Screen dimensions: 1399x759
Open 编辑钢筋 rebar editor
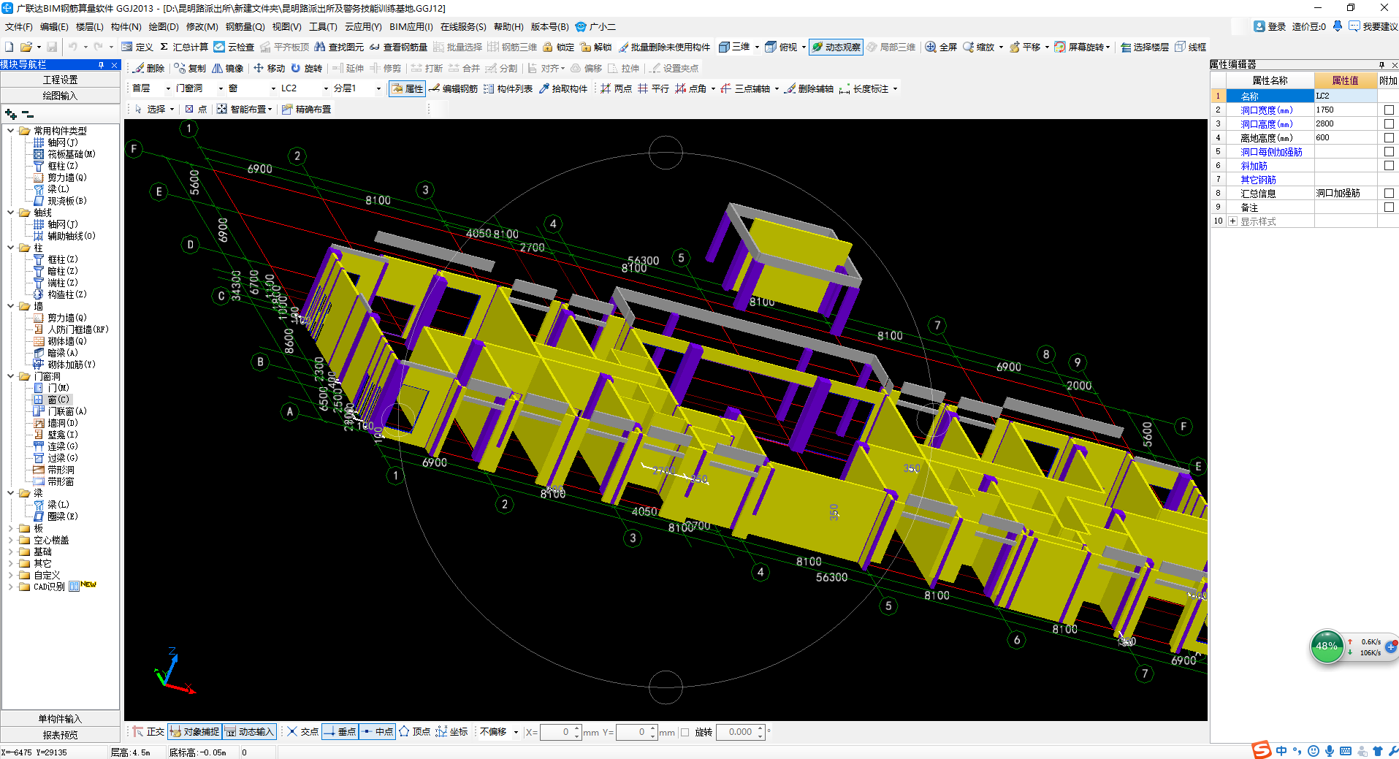tap(453, 88)
